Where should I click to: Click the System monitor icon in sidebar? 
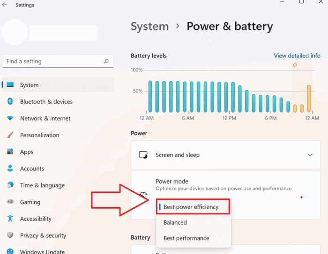pos(10,85)
